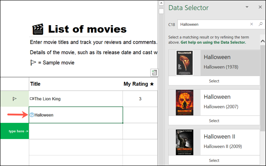Click the Halloween II poster thumbnail

coord(184,142)
